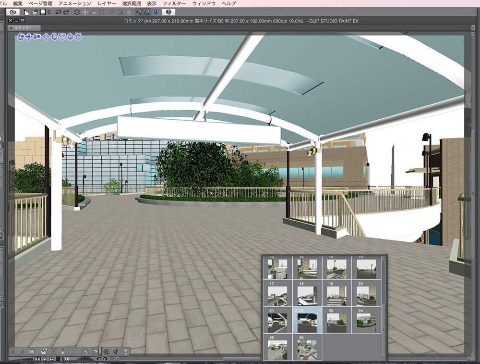480x364 pixels.
Task: Click invert selection icon
Action: pyautogui.click(x=120, y=13)
